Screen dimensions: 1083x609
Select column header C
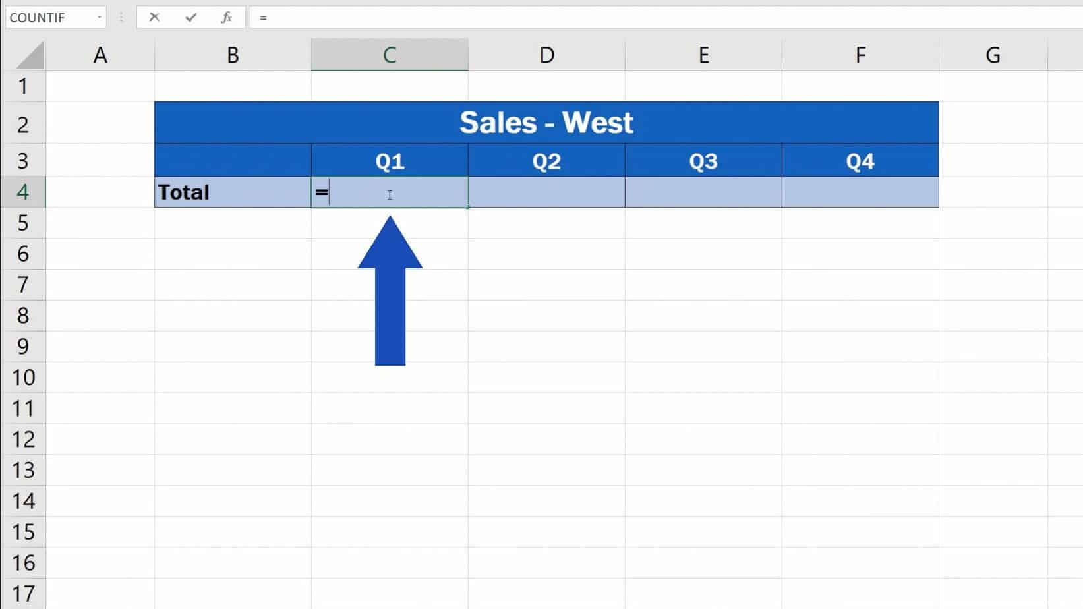click(x=389, y=55)
